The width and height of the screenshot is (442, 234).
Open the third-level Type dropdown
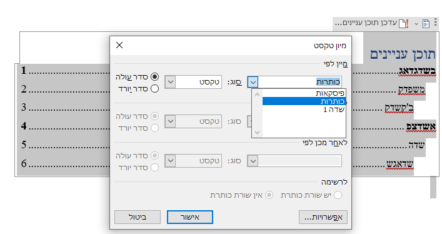click(193, 161)
